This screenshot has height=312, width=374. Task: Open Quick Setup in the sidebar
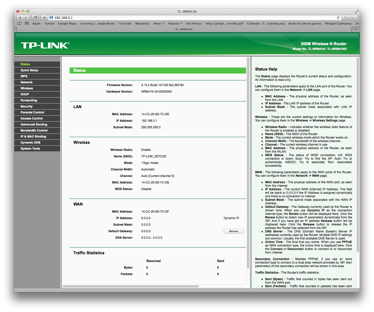click(x=37, y=70)
